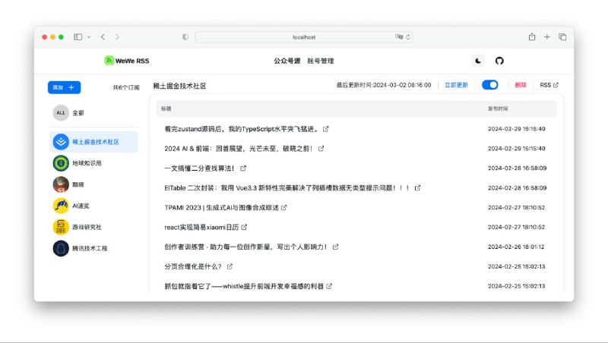The image size is (608, 343).
Task: Click 立即更新 link
Action: click(x=456, y=85)
